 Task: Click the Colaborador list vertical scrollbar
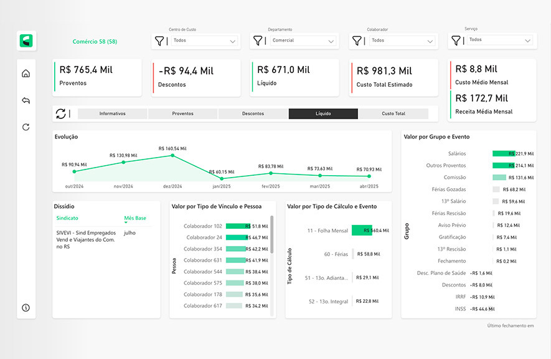tap(272, 237)
